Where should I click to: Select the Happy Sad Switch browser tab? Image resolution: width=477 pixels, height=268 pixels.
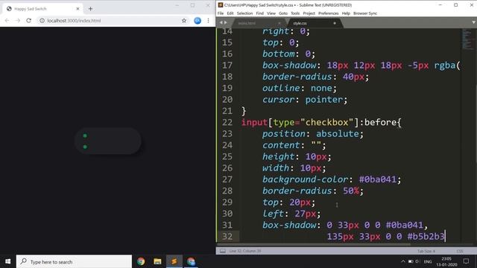[42, 9]
